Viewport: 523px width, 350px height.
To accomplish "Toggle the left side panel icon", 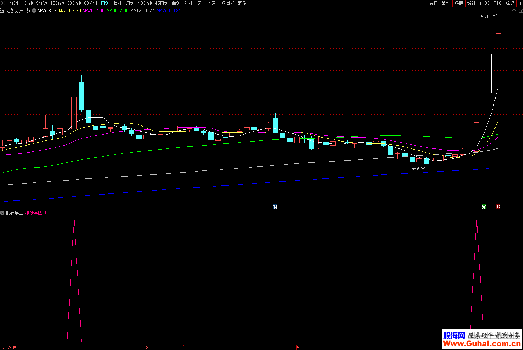I will pos(3,3).
